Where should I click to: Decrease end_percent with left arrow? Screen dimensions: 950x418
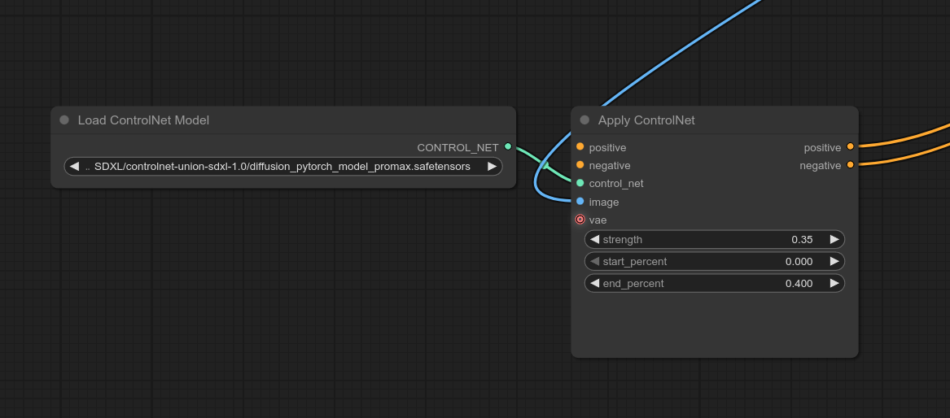(594, 283)
